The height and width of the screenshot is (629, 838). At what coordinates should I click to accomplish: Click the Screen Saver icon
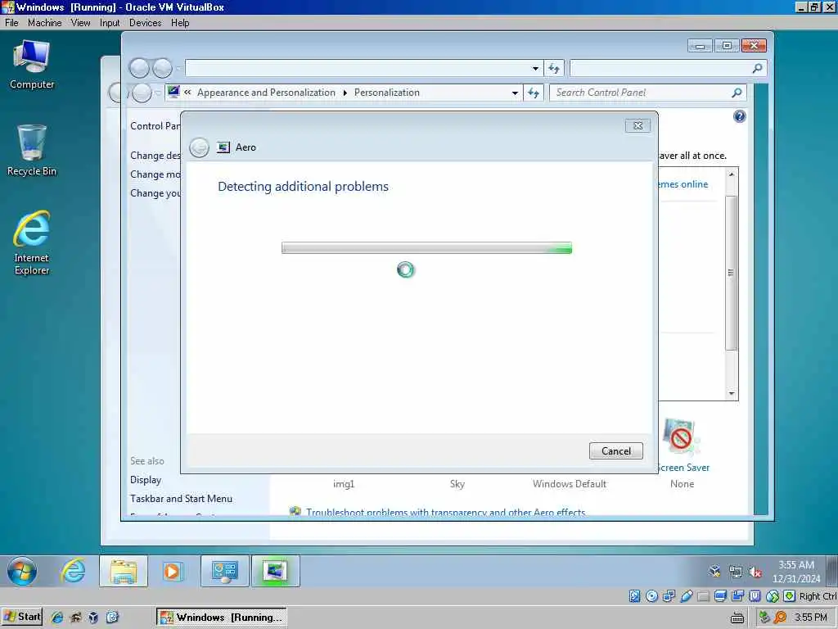coord(680,437)
